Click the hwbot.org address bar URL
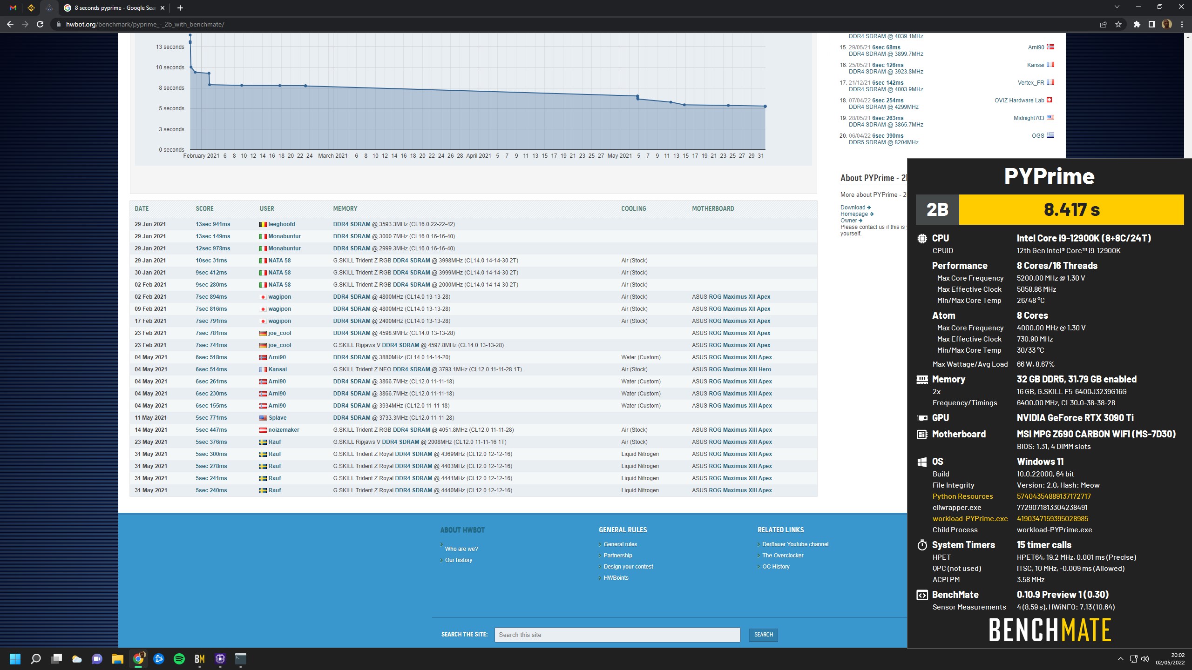Image resolution: width=1192 pixels, height=670 pixels. pos(145,24)
